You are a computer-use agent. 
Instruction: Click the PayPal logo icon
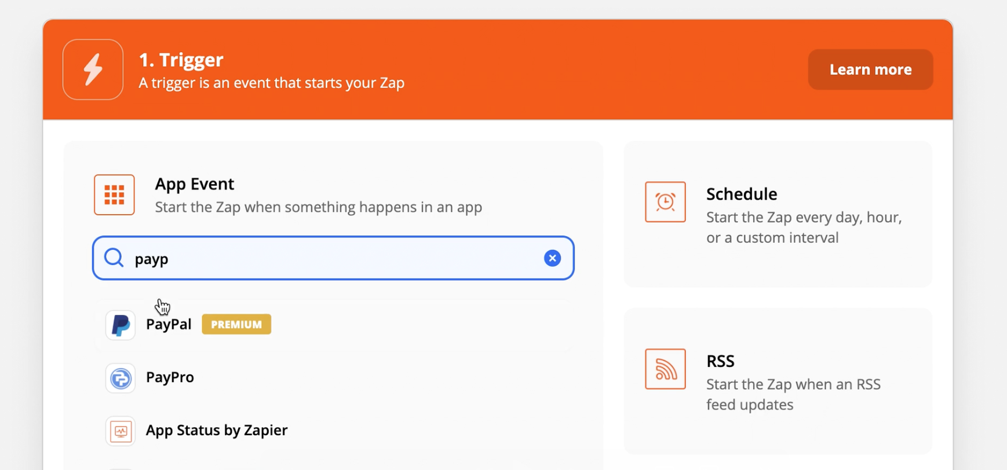(x=121, y=325)
